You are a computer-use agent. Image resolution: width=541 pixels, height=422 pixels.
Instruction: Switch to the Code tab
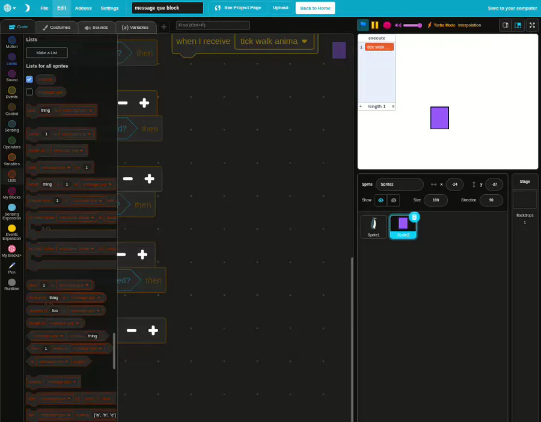[18, 27]
